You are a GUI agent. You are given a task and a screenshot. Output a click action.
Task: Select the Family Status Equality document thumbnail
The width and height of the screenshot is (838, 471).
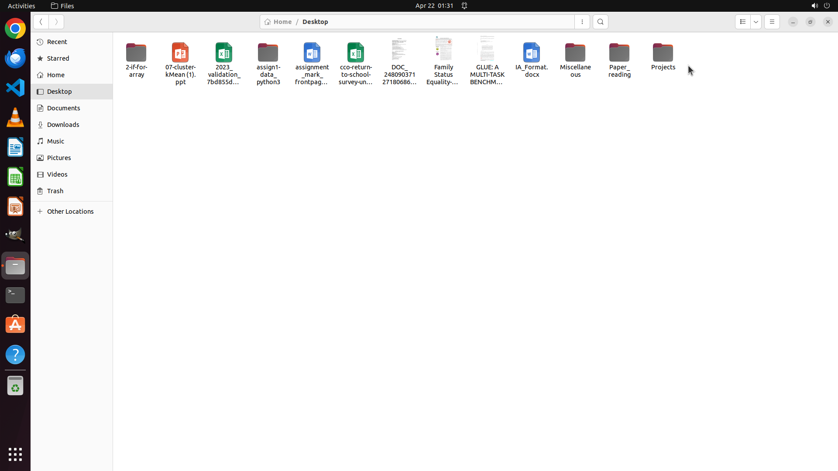443,49
